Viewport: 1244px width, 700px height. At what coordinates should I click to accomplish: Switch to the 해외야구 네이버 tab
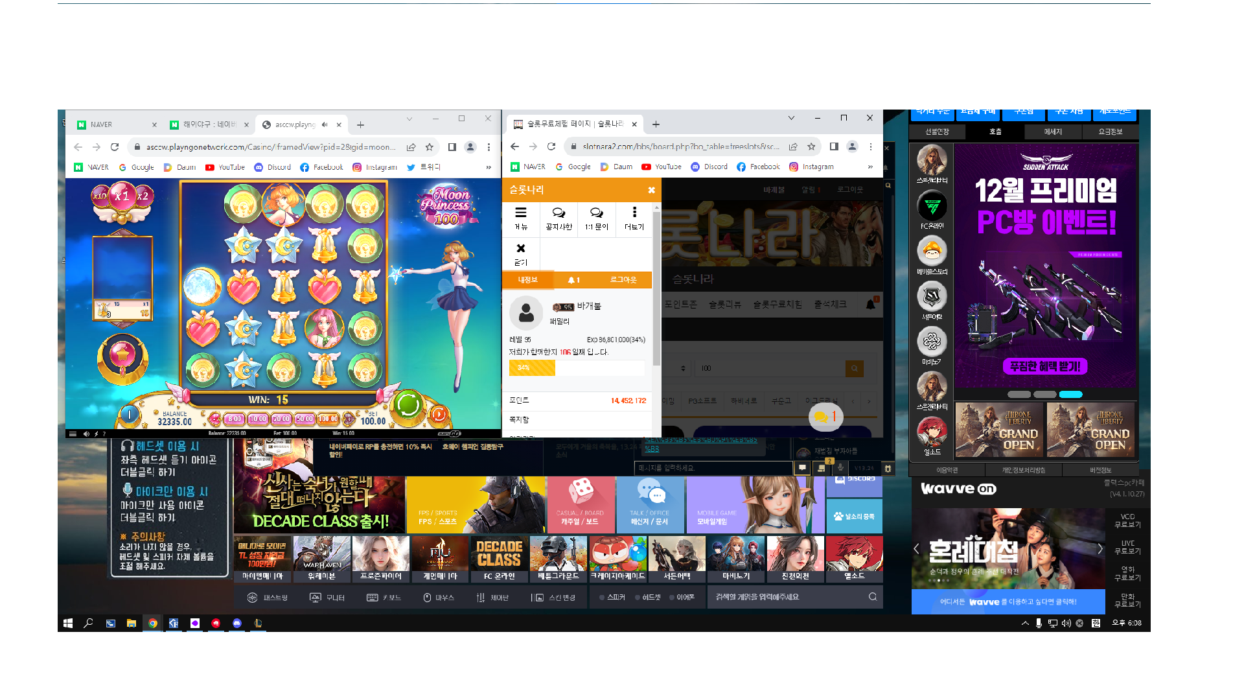coord(209,124)
